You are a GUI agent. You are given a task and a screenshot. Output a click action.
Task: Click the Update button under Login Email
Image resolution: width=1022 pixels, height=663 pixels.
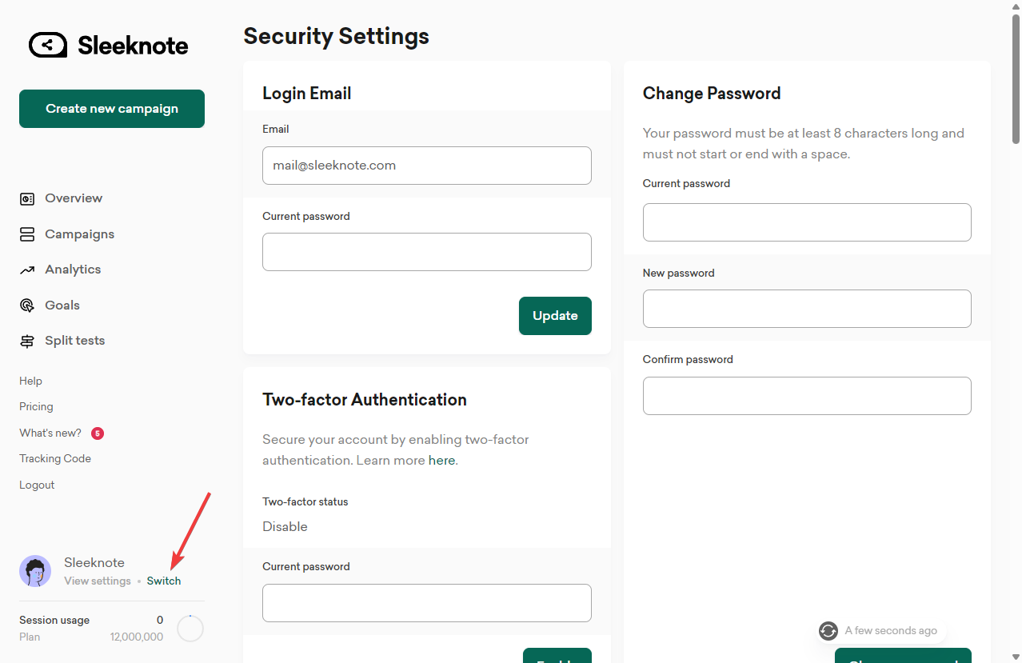555,316
